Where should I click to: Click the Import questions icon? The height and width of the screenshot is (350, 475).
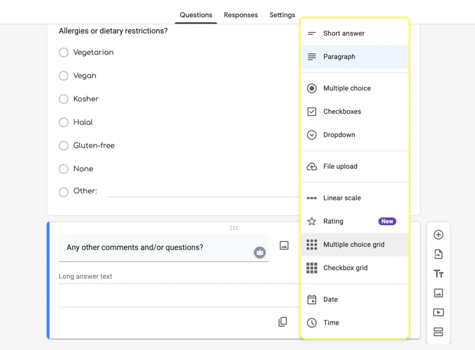pos(438,254)
